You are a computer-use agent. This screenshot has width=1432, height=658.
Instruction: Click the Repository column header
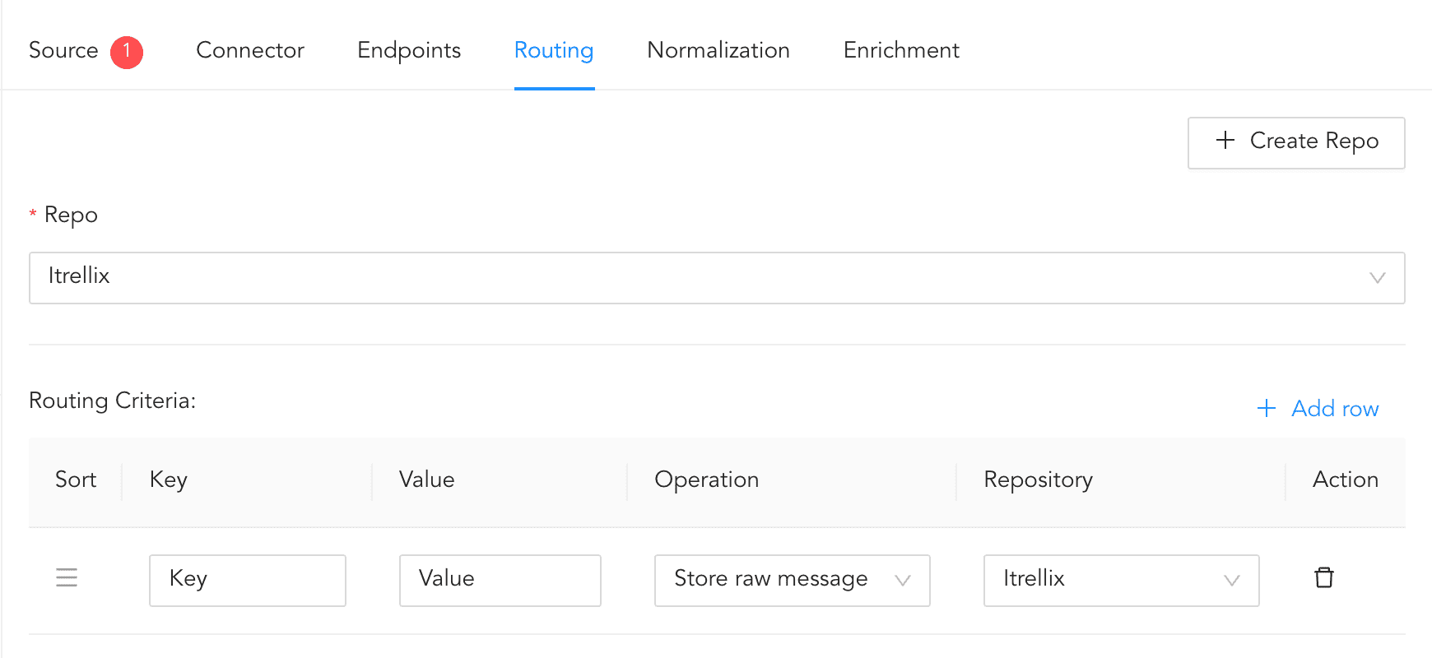pos(1038,480)
